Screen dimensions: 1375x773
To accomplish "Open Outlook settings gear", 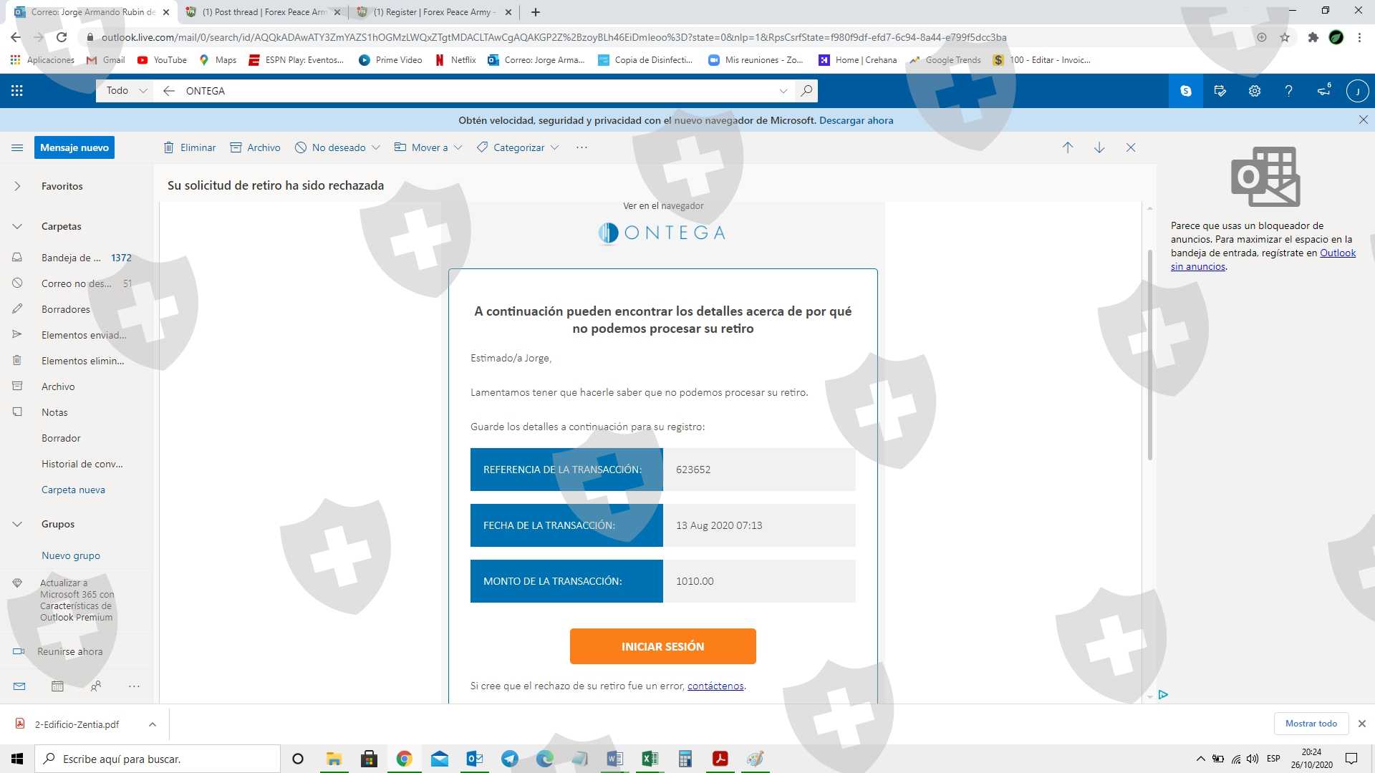I will pos(1254,91).
